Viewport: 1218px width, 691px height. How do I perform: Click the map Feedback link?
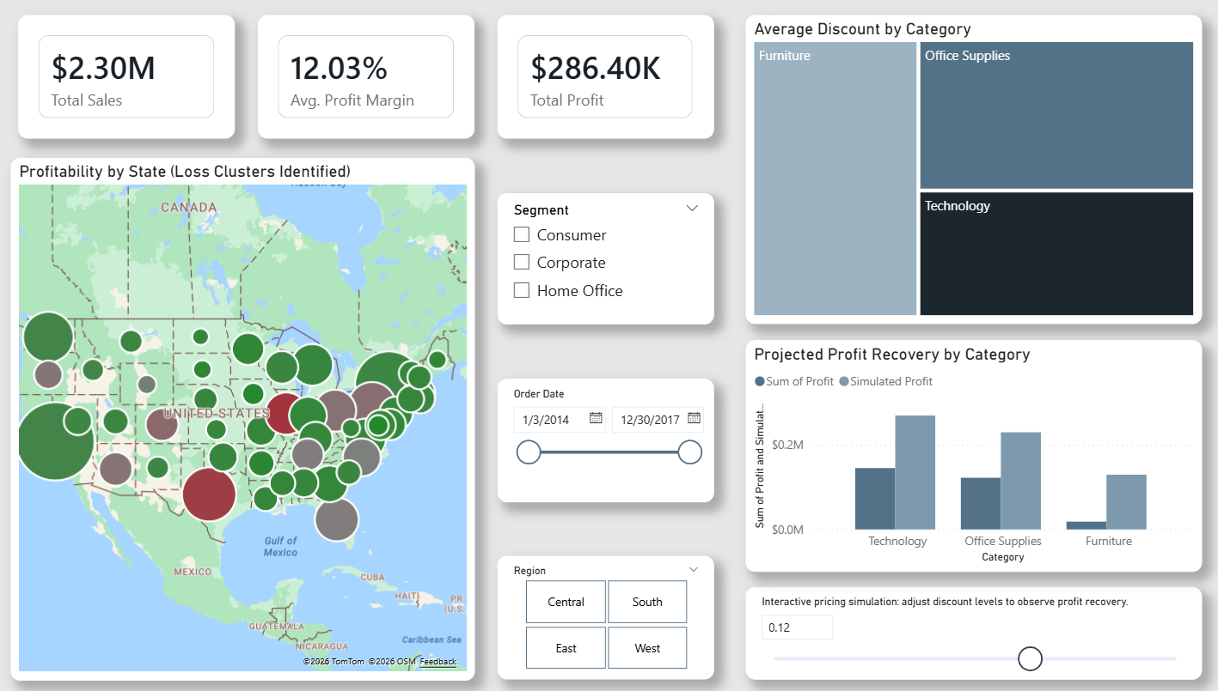pos(438,662)
